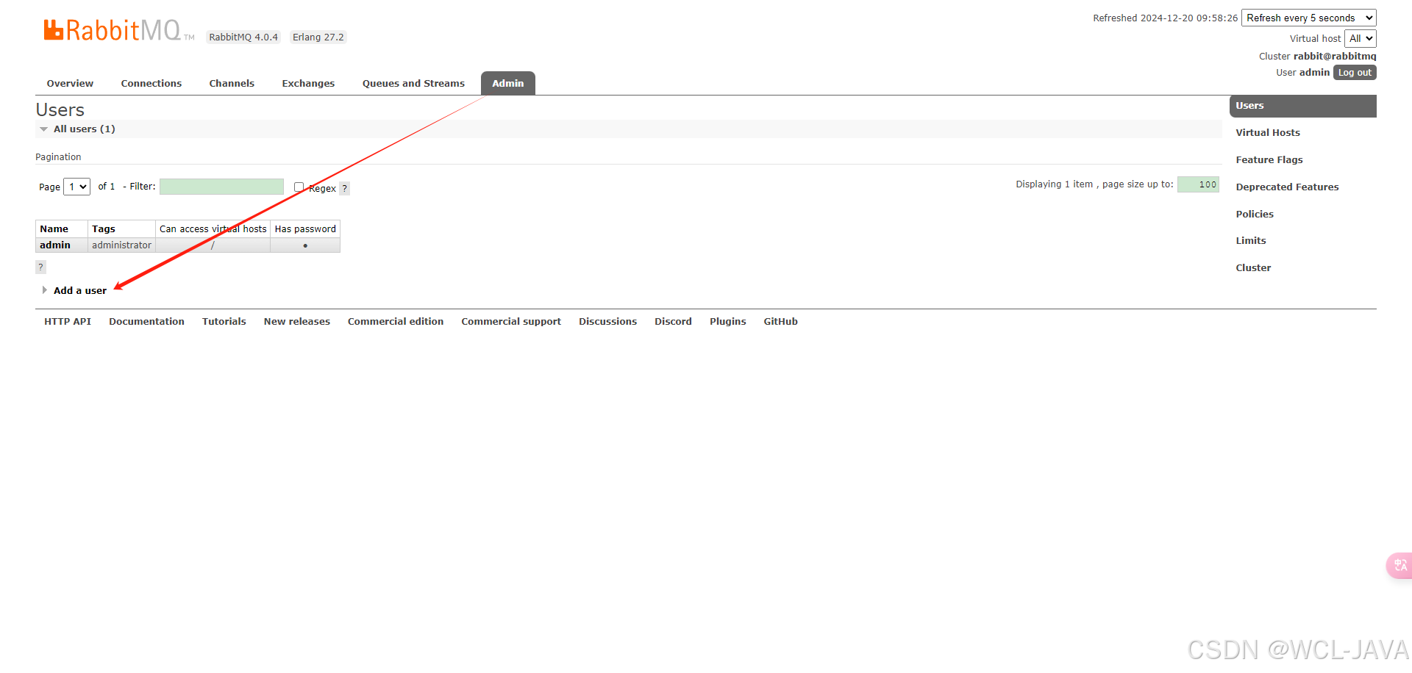1412x673 pixels.
Task: Open the Queues and Streams tab
Action: coord(413,83)
